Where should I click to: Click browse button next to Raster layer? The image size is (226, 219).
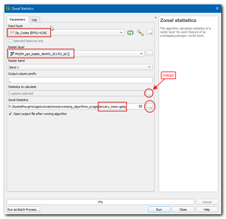point(150,53)
